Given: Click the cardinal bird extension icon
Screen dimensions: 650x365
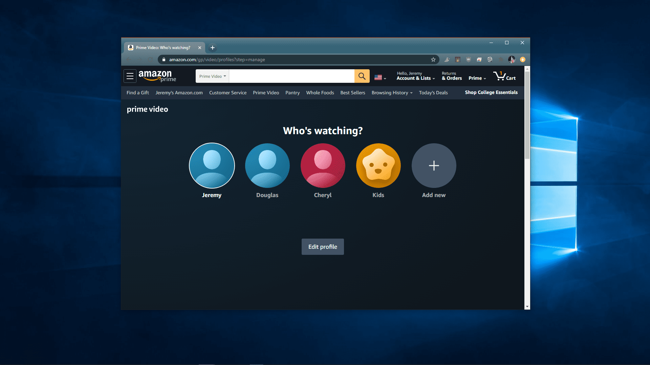Looking at the screenshot, I should click(447, 59).
